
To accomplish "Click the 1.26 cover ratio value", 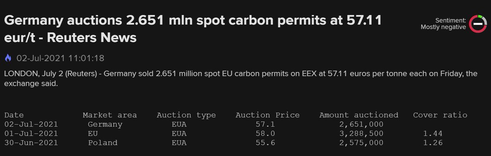I will (x=434, y=143).
